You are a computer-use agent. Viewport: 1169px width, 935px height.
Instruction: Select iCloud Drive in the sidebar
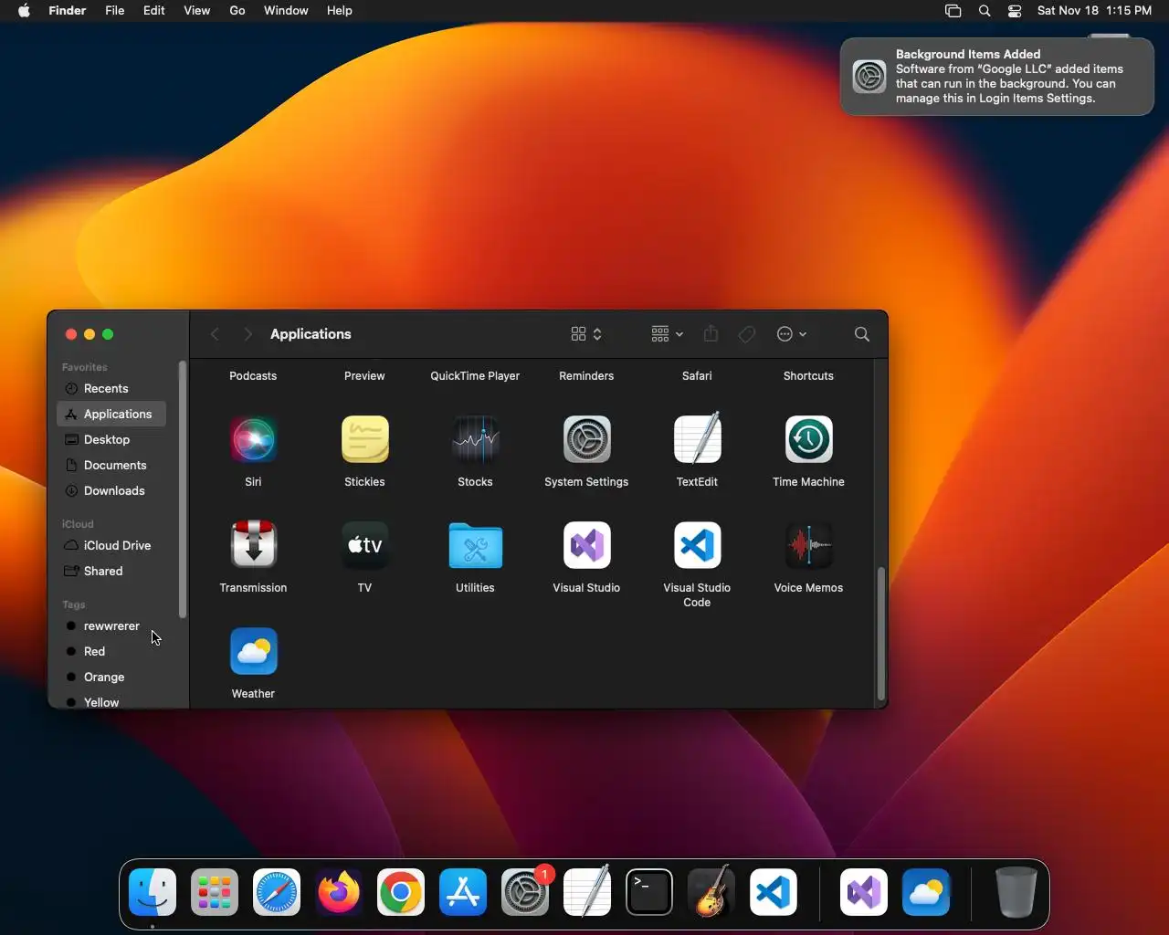coord(111,546)
